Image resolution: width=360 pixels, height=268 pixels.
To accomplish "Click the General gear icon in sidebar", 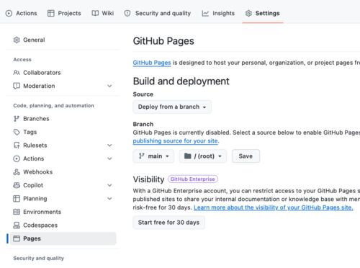I will pos(17,40).
